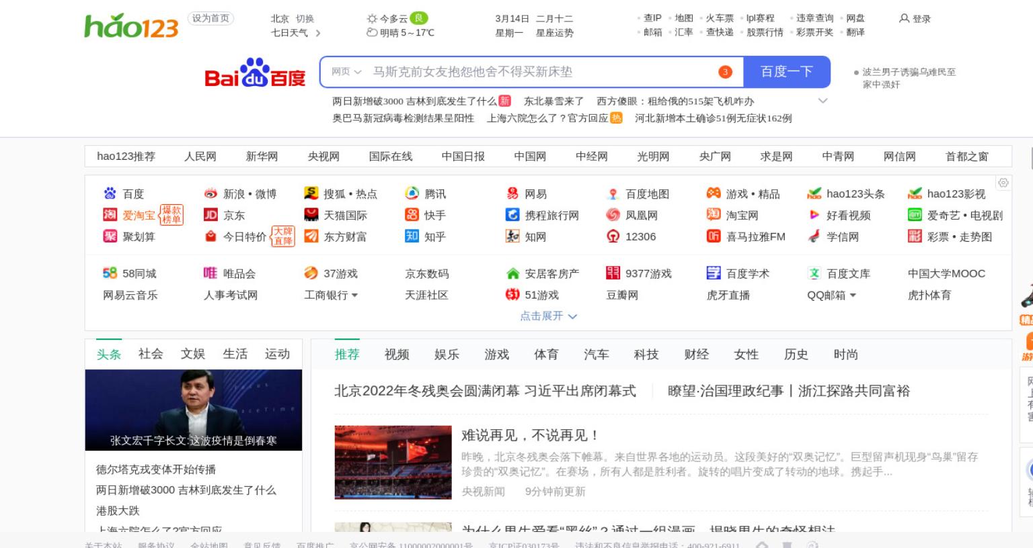1033x548 pixels.
Task: Click the 登录 user login icon
Action: click(x=905, y=19)
